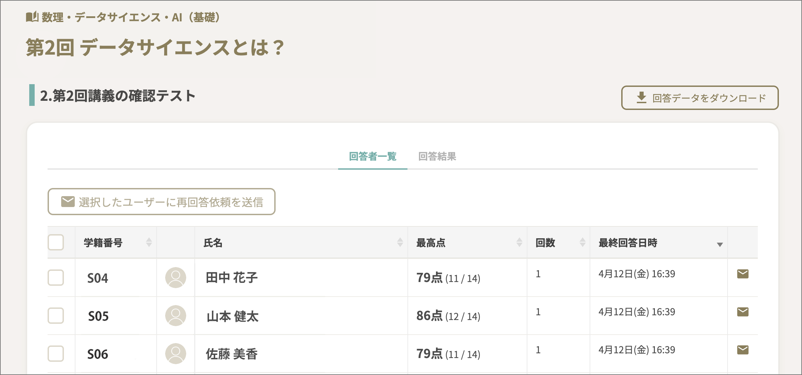Click the mail icon for 田中 花子
802x375 pixels.
pos(743,274)
